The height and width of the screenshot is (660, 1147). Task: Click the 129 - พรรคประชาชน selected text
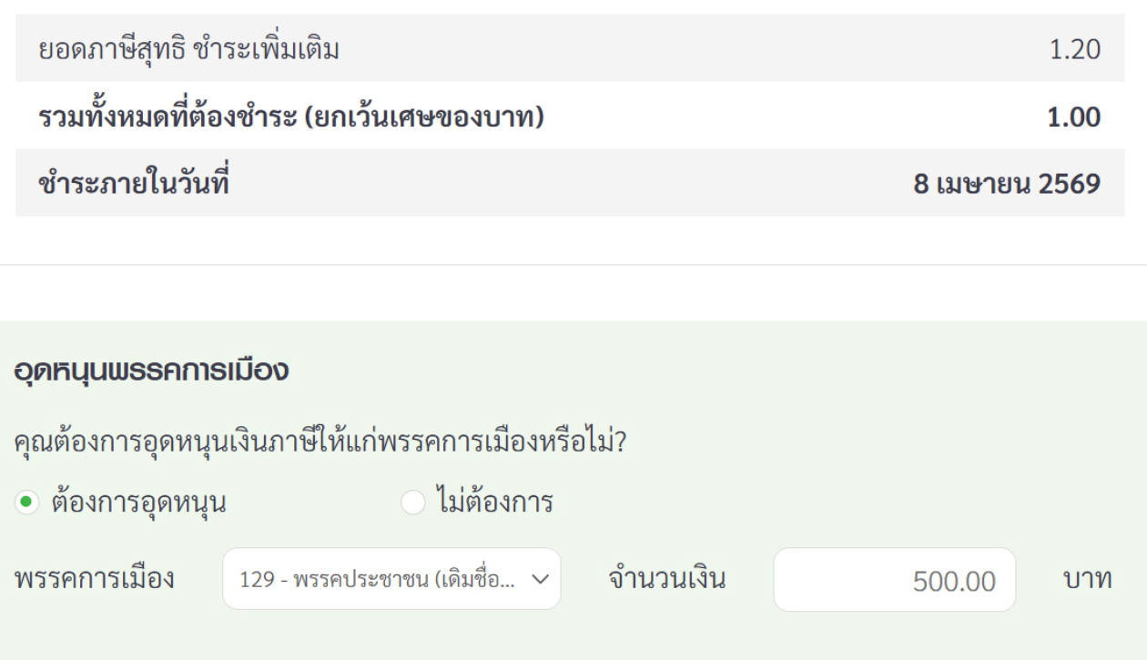[377, 580]
